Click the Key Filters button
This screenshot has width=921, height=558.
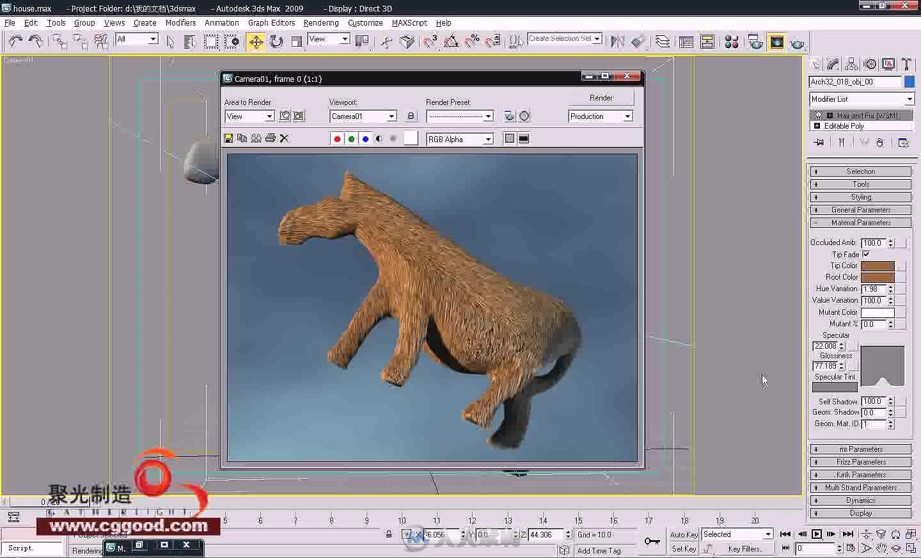coord(745,548)
